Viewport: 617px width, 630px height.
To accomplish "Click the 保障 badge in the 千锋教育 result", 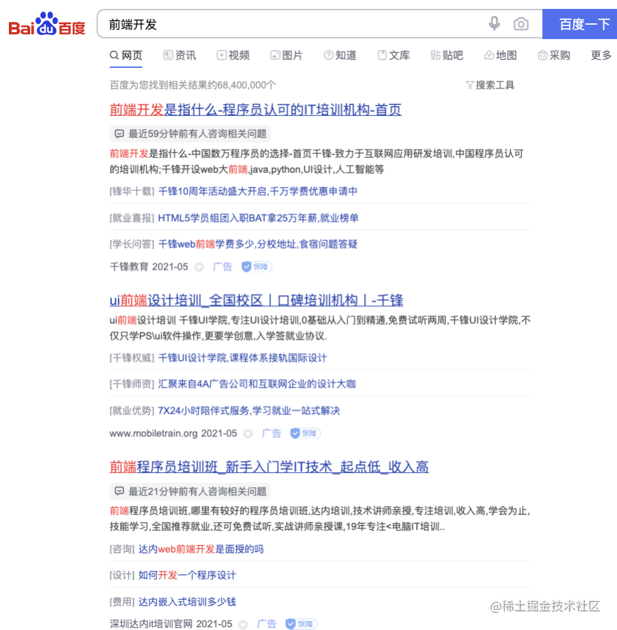I will pos(256,267).
